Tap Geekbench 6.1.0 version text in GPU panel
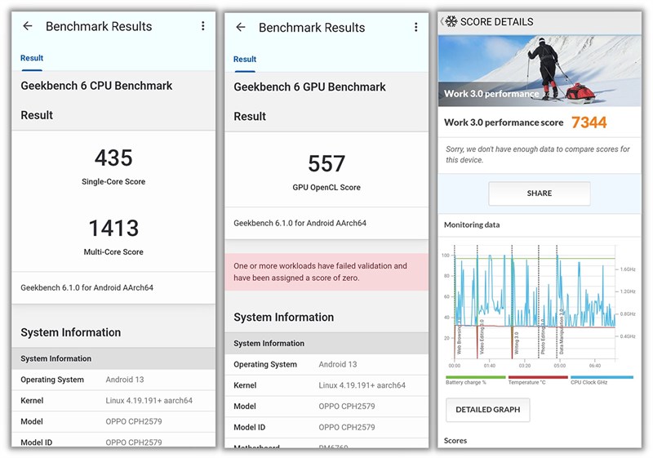Screen dimensions: 653x458 pos(300,223)
